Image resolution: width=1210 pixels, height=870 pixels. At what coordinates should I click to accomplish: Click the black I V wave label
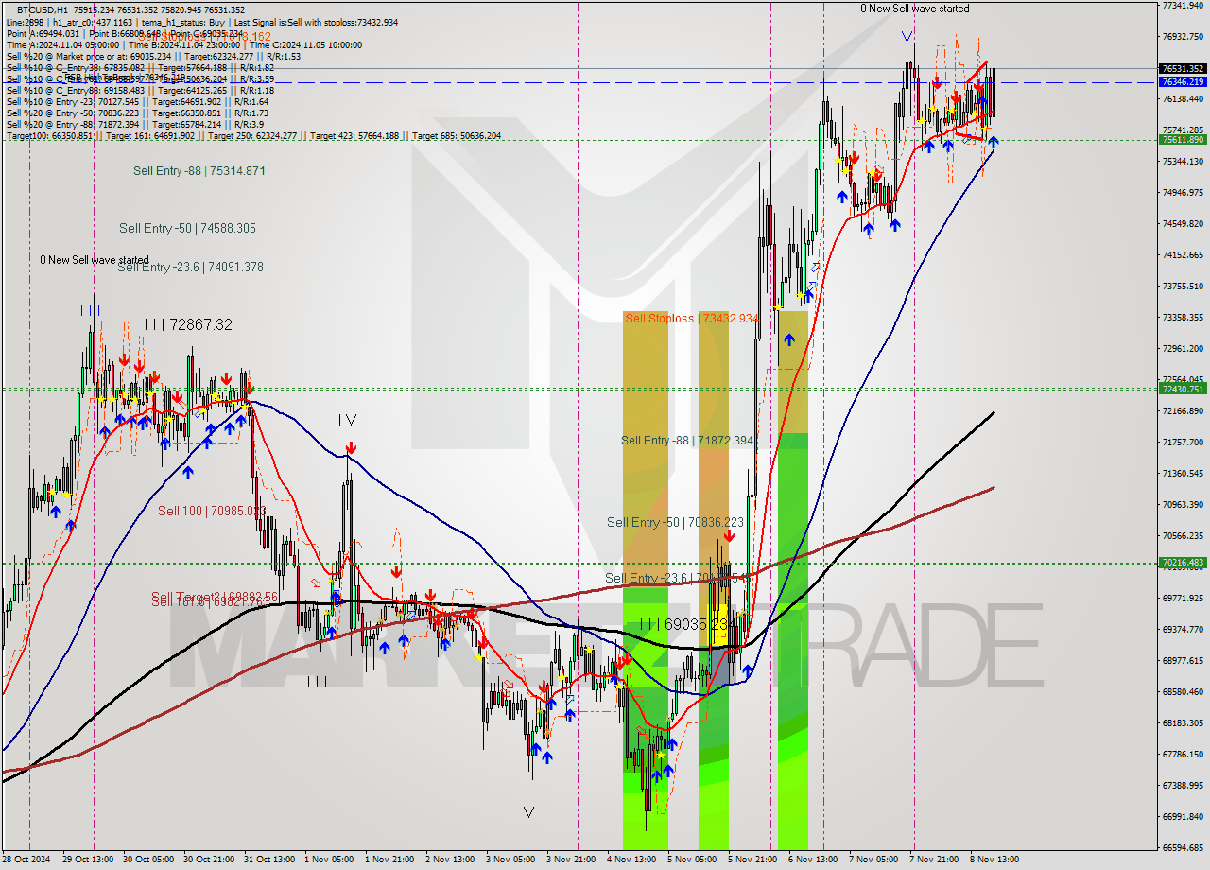coord(347,419)
